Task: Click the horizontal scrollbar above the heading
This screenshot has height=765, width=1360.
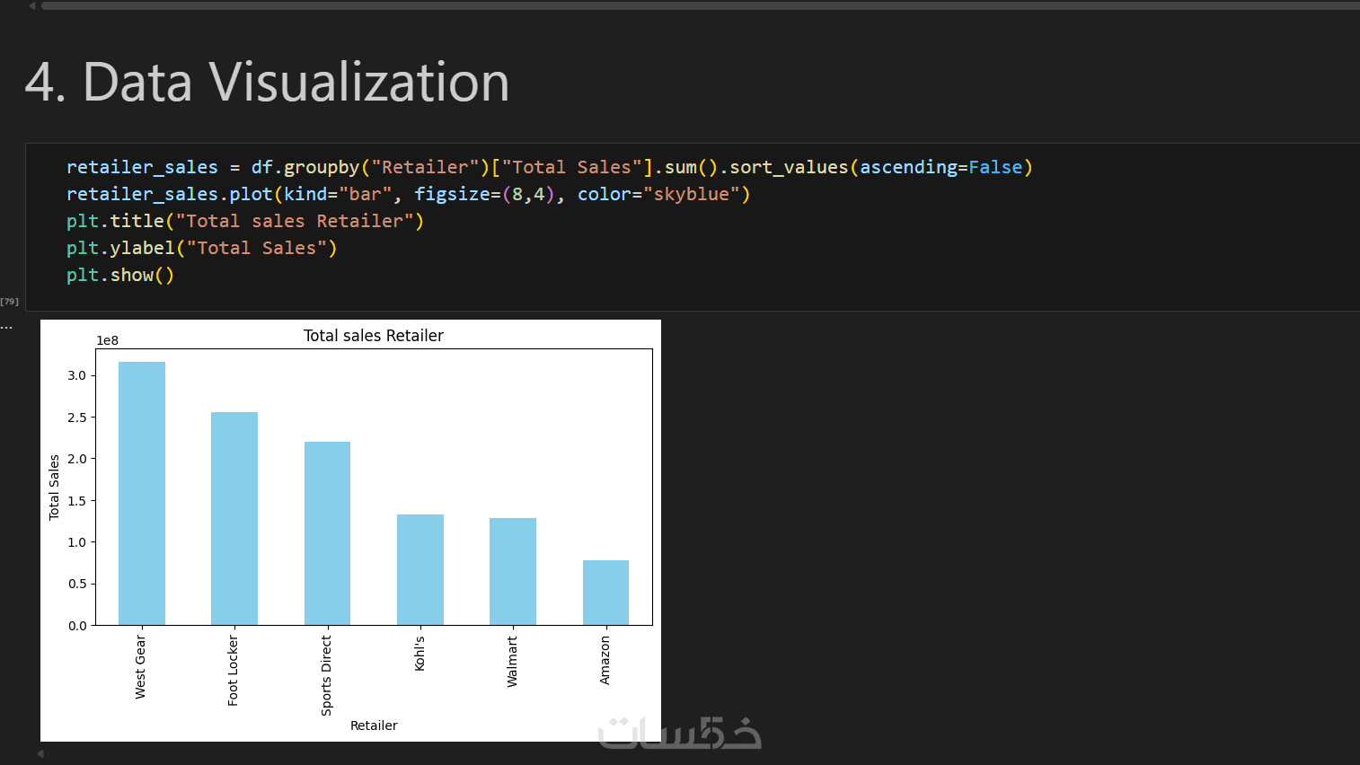Action: (x=701, y=5)
